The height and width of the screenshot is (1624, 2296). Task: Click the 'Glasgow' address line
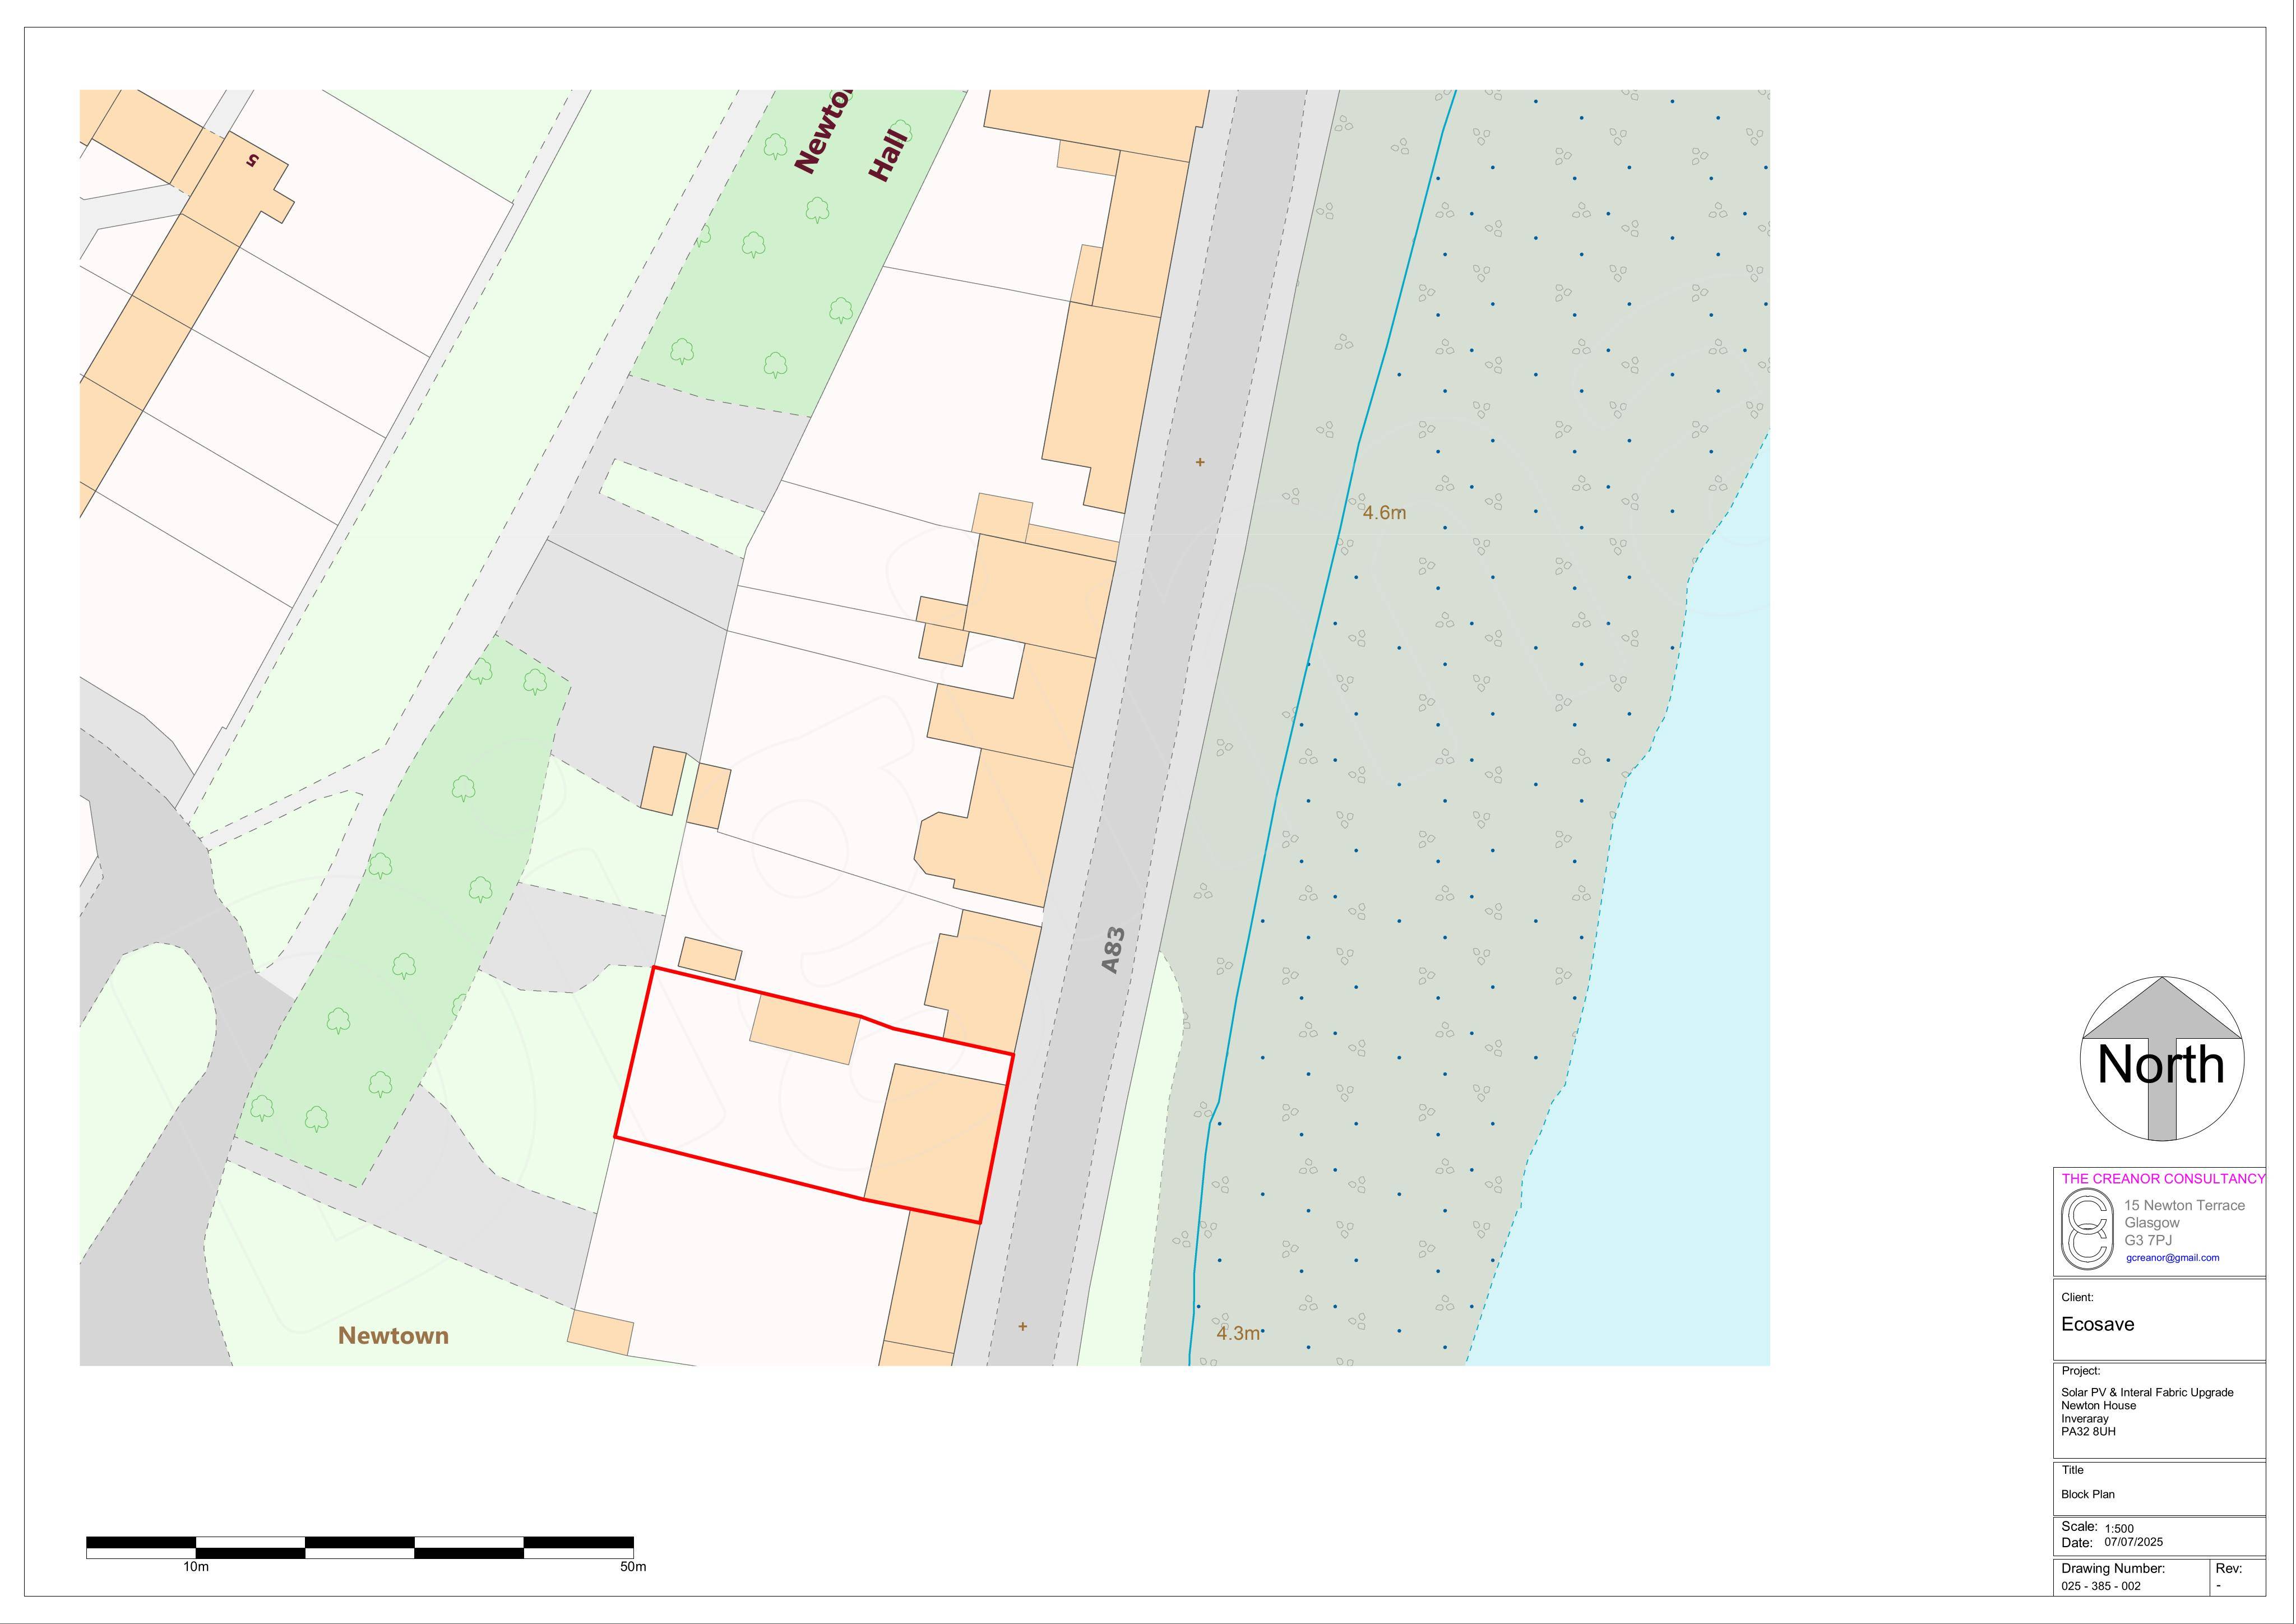pos(2152,1223)
